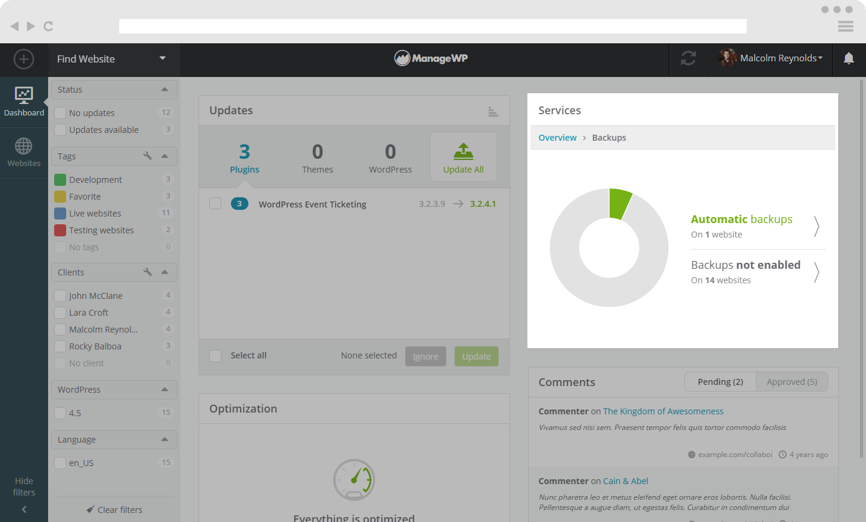The height and width of the screenshot is (522, 866).
Task: Click the browser back arrow
Action: 14,26
